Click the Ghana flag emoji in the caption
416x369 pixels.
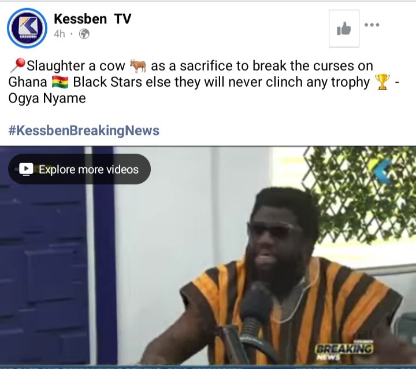point(60,82)
